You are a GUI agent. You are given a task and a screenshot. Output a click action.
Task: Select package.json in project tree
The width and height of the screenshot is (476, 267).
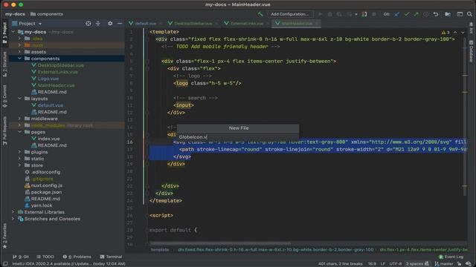(46, 192)
